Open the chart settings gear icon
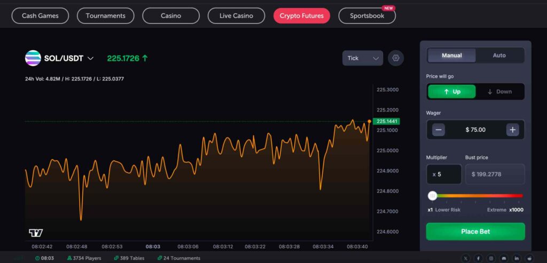Viewport: 547px width, 263px height. point(396,58)
